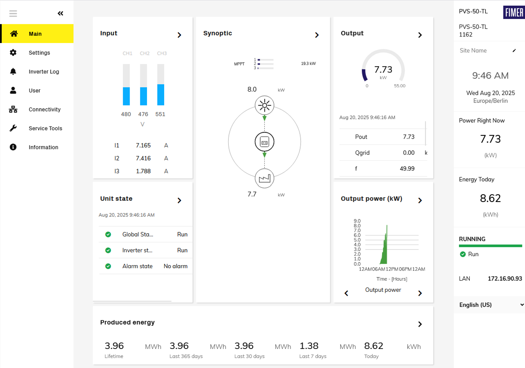Open the English (US) language dropdown
525x368 pixels.
(490, 305)
